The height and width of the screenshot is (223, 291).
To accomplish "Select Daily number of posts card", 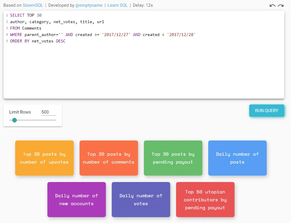I will [x=237, y=158].
